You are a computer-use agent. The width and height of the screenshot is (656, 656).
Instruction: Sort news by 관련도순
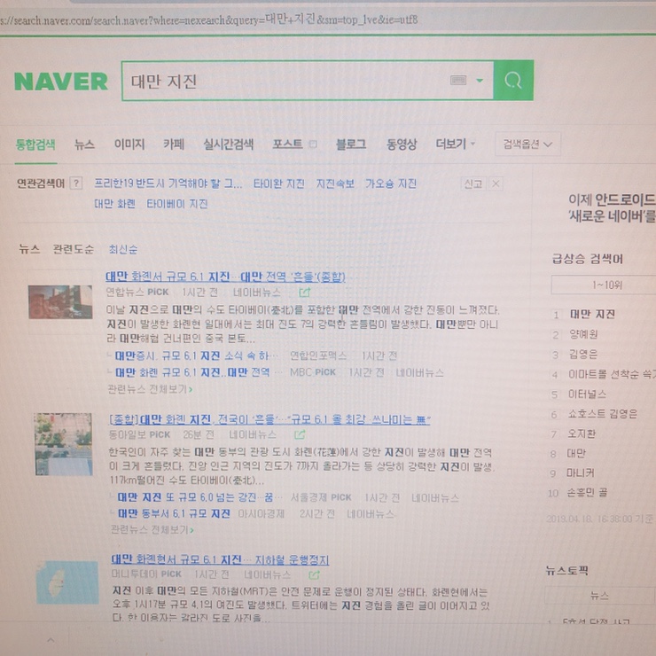pos(74,249)
